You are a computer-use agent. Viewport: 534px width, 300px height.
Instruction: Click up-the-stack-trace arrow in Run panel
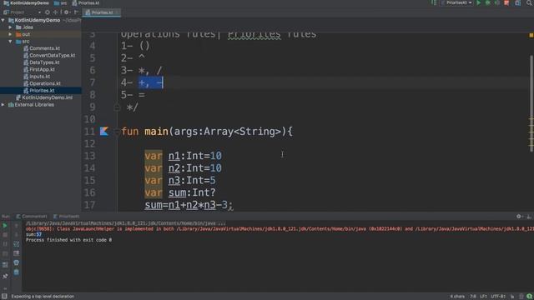(16, 226)
